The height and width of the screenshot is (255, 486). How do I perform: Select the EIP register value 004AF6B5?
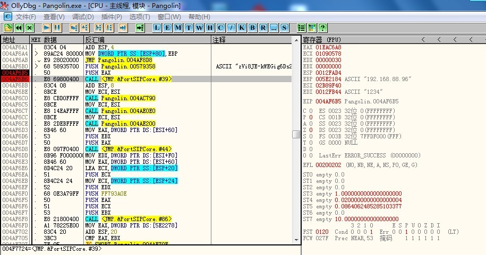coord(328,101)
